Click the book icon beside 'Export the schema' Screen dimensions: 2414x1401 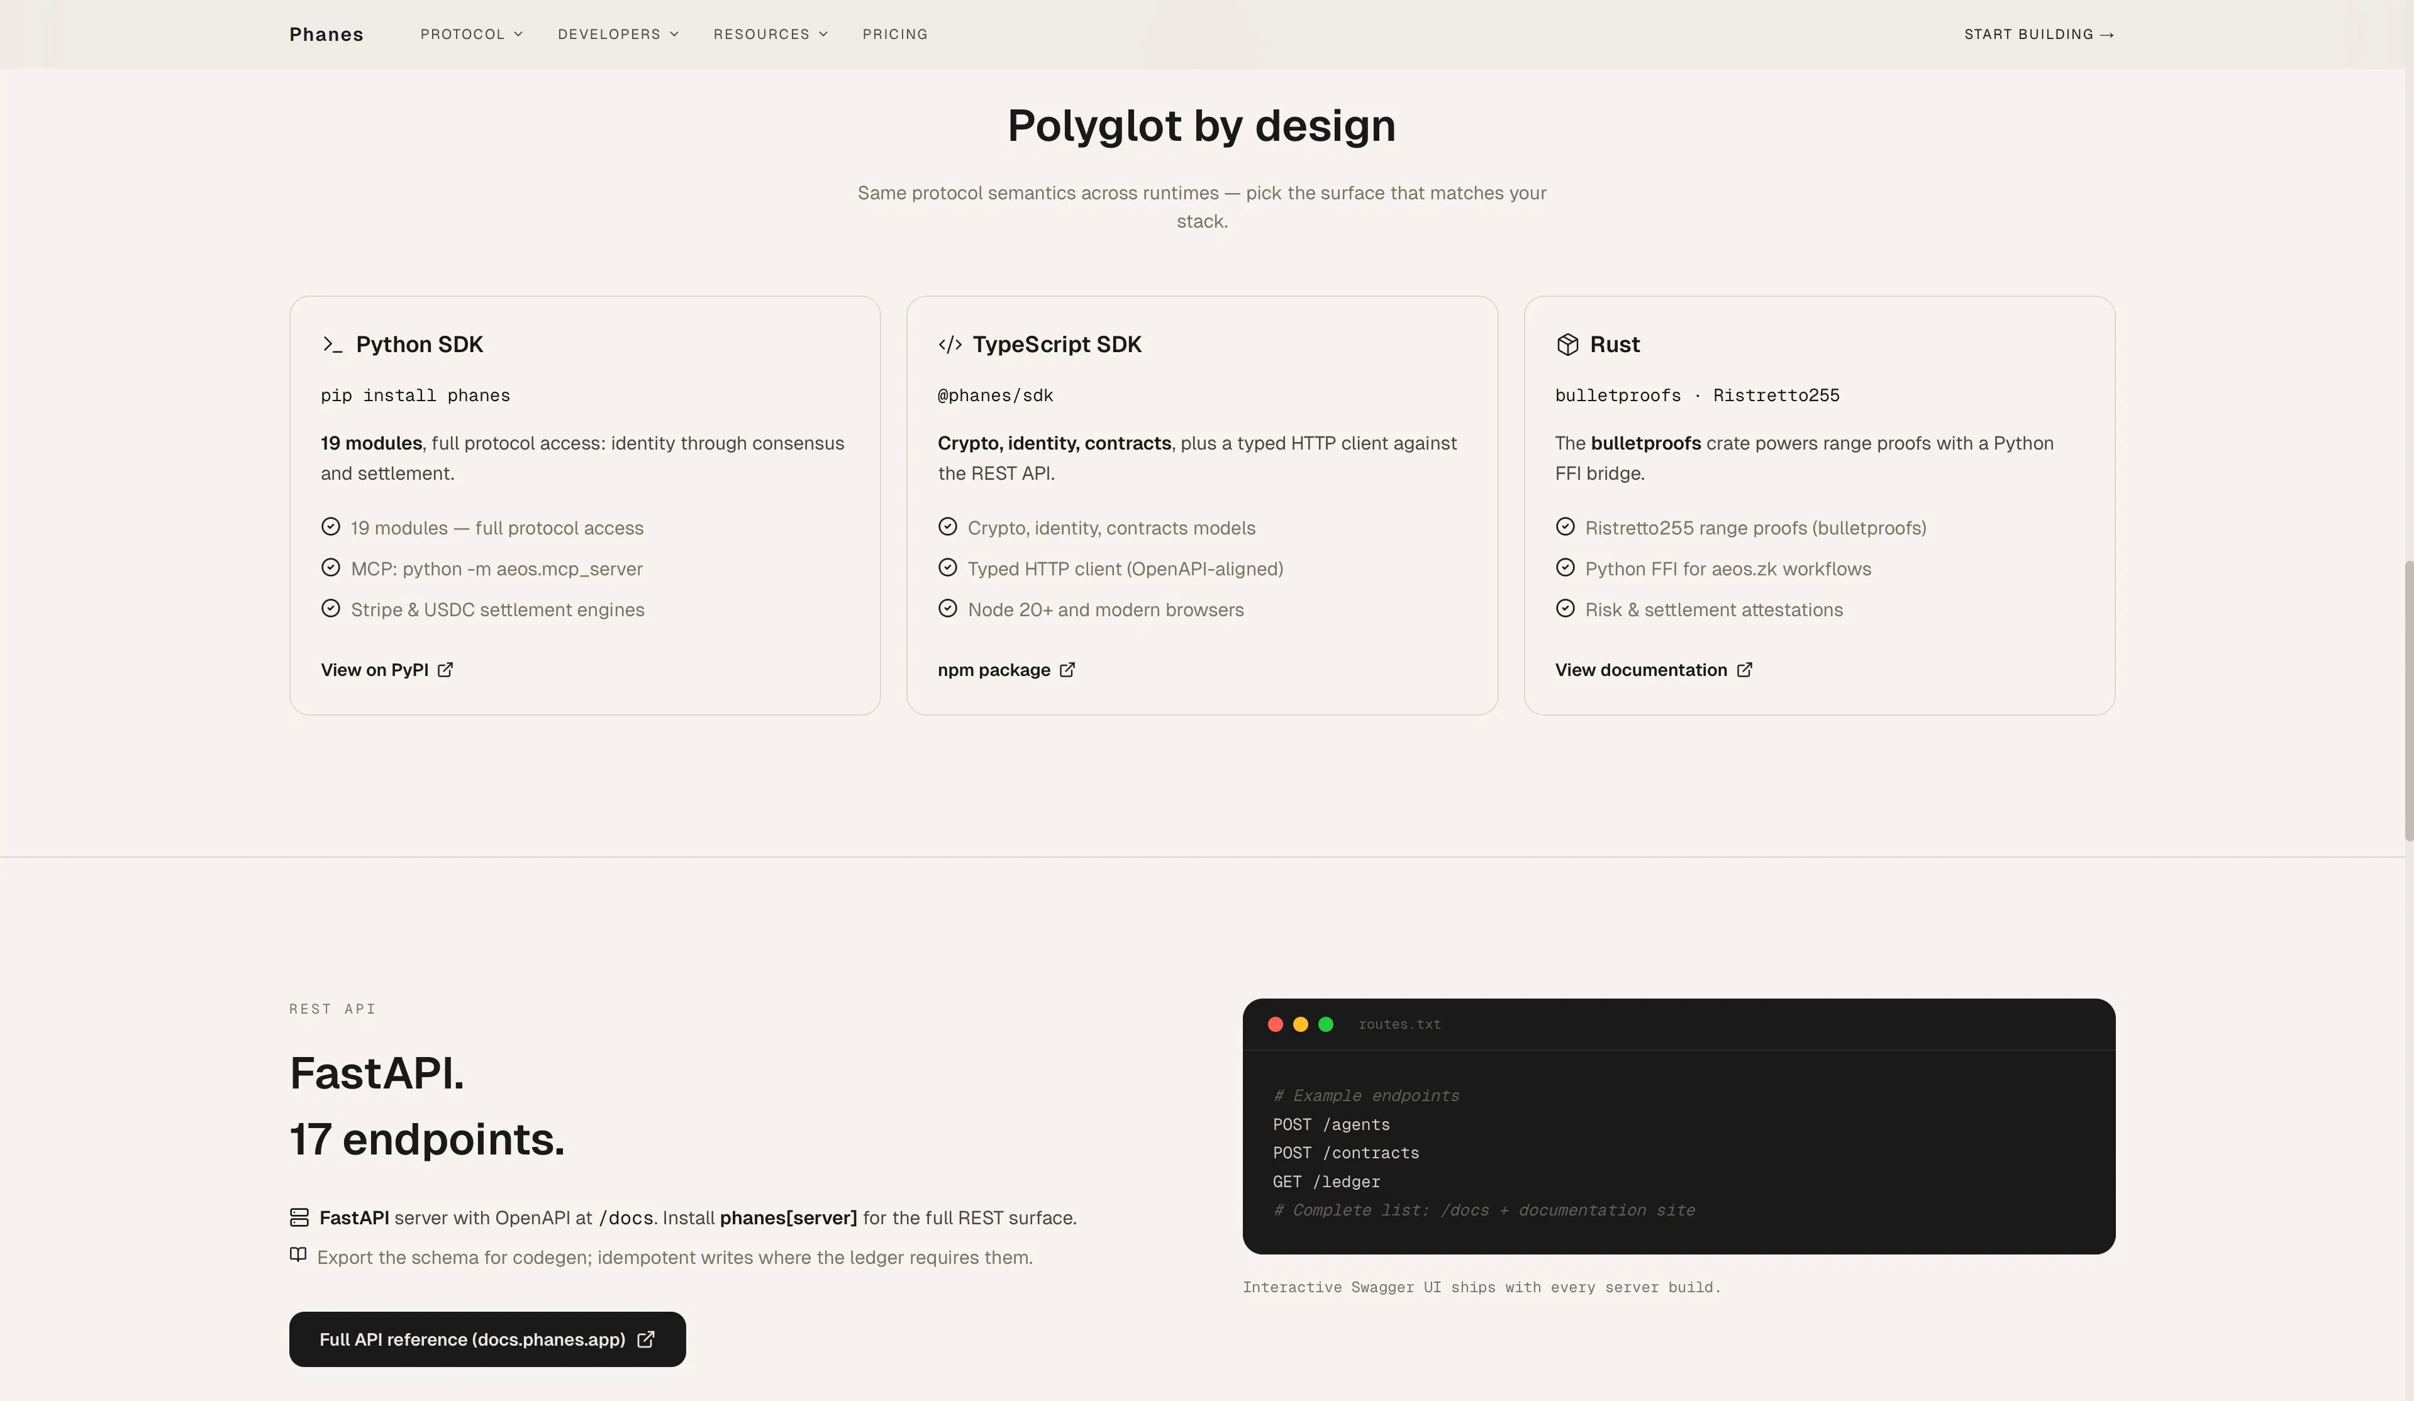tap(299, 1254)
